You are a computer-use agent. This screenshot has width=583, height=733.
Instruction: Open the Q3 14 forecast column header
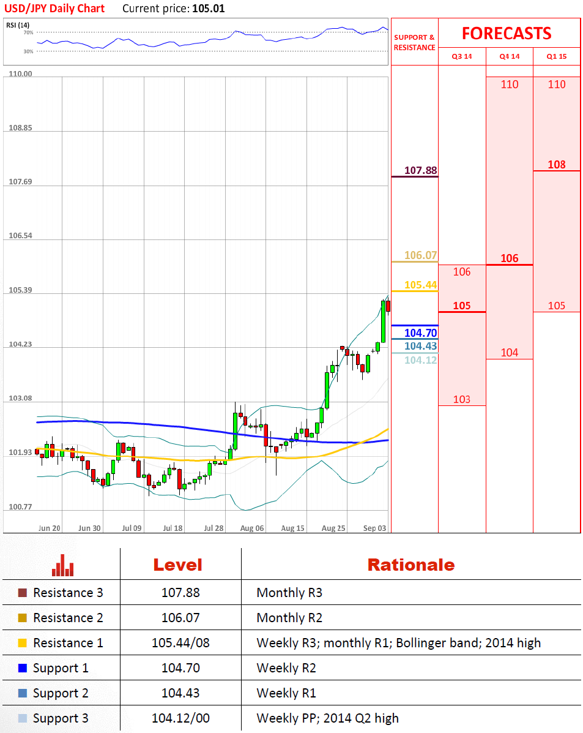pos(462,57)
